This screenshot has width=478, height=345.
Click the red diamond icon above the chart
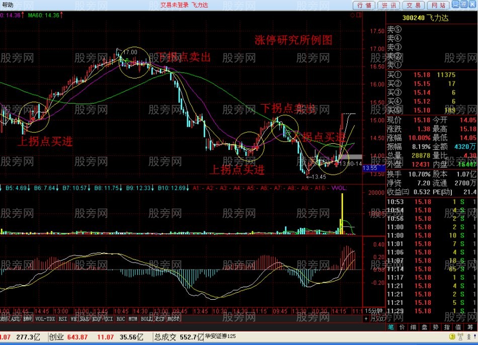point(352,15)
